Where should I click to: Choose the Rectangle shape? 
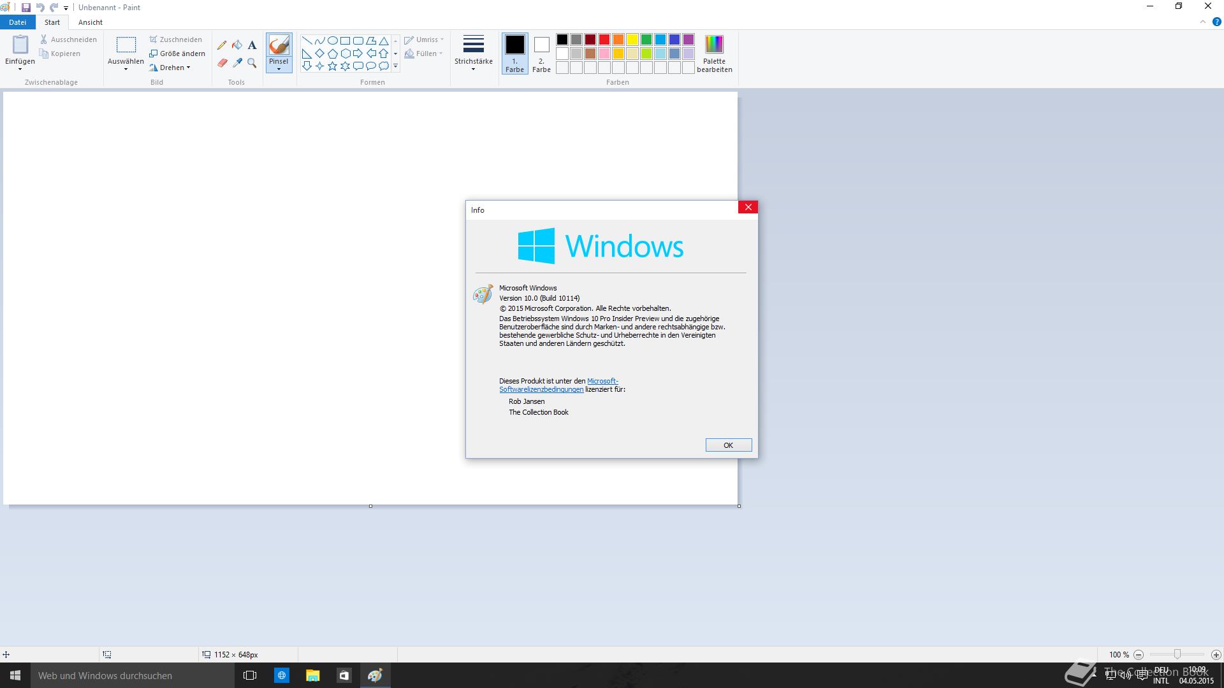[x=345, y=41]
